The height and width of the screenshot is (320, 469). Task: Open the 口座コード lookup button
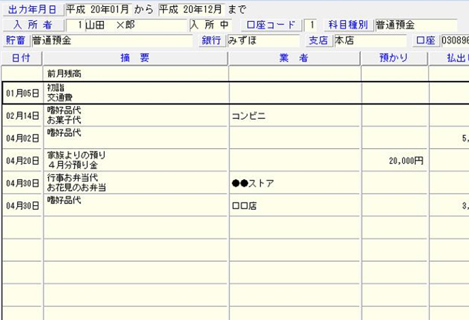[271, 25]
